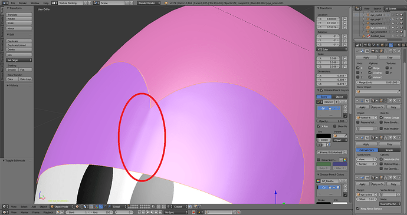The image size is (407, 215).
Task: Click the Rotate button in Transform panel
Action: click(x=19, y=19)
